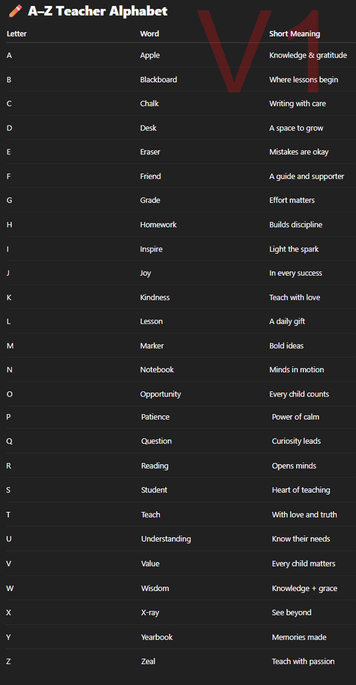The height and width of the screenshot is (685, 356).
Task: Click the Blackboard table cell
Action: click(158, 80)
